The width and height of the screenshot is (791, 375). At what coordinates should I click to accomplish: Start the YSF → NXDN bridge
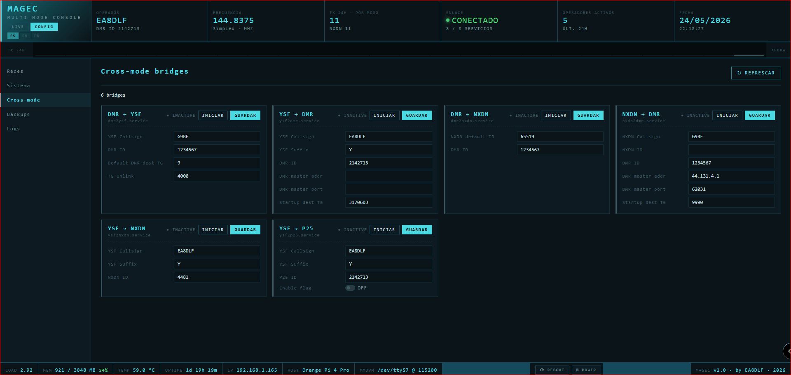pyautogui.click(x=213, y=230)
